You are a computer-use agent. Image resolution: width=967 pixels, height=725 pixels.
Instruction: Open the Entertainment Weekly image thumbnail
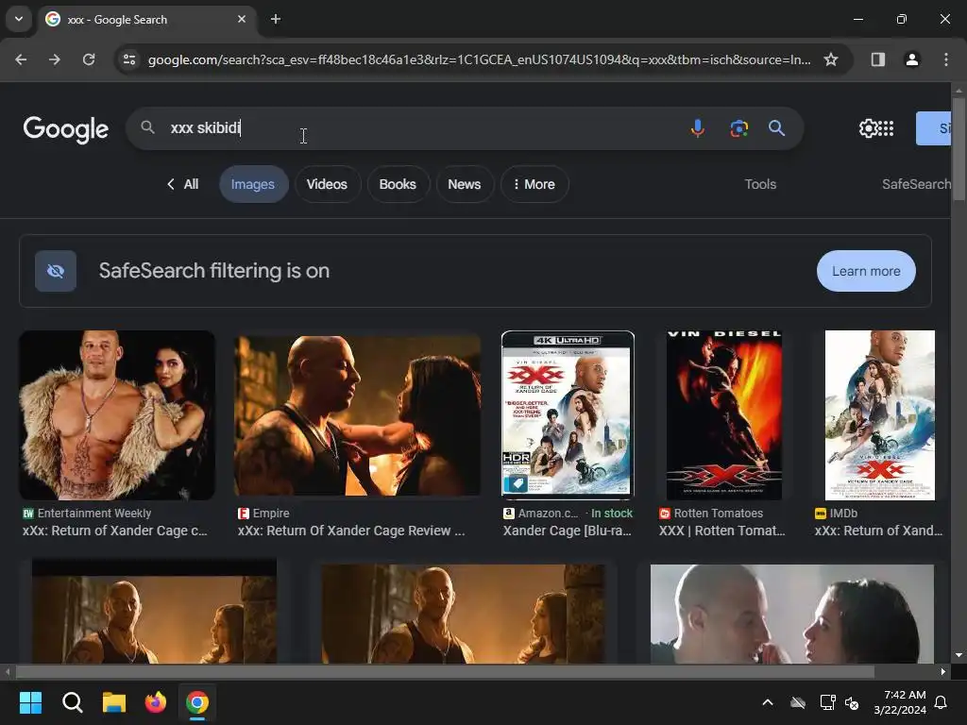pos(117,415)
